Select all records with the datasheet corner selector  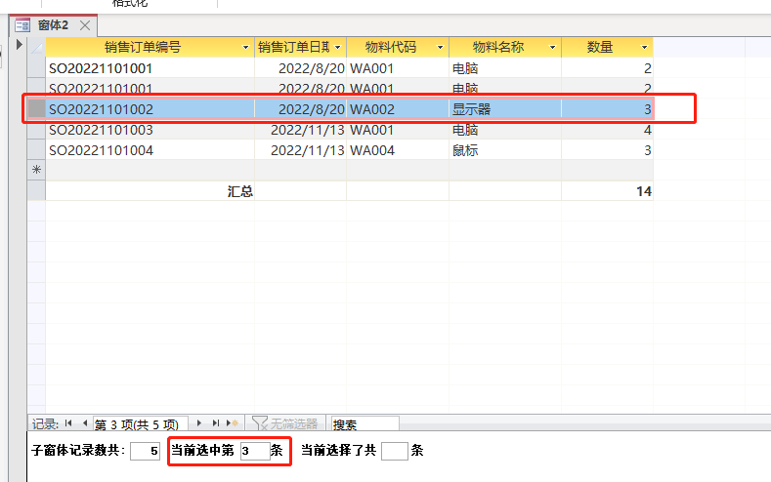pos(37,48)
